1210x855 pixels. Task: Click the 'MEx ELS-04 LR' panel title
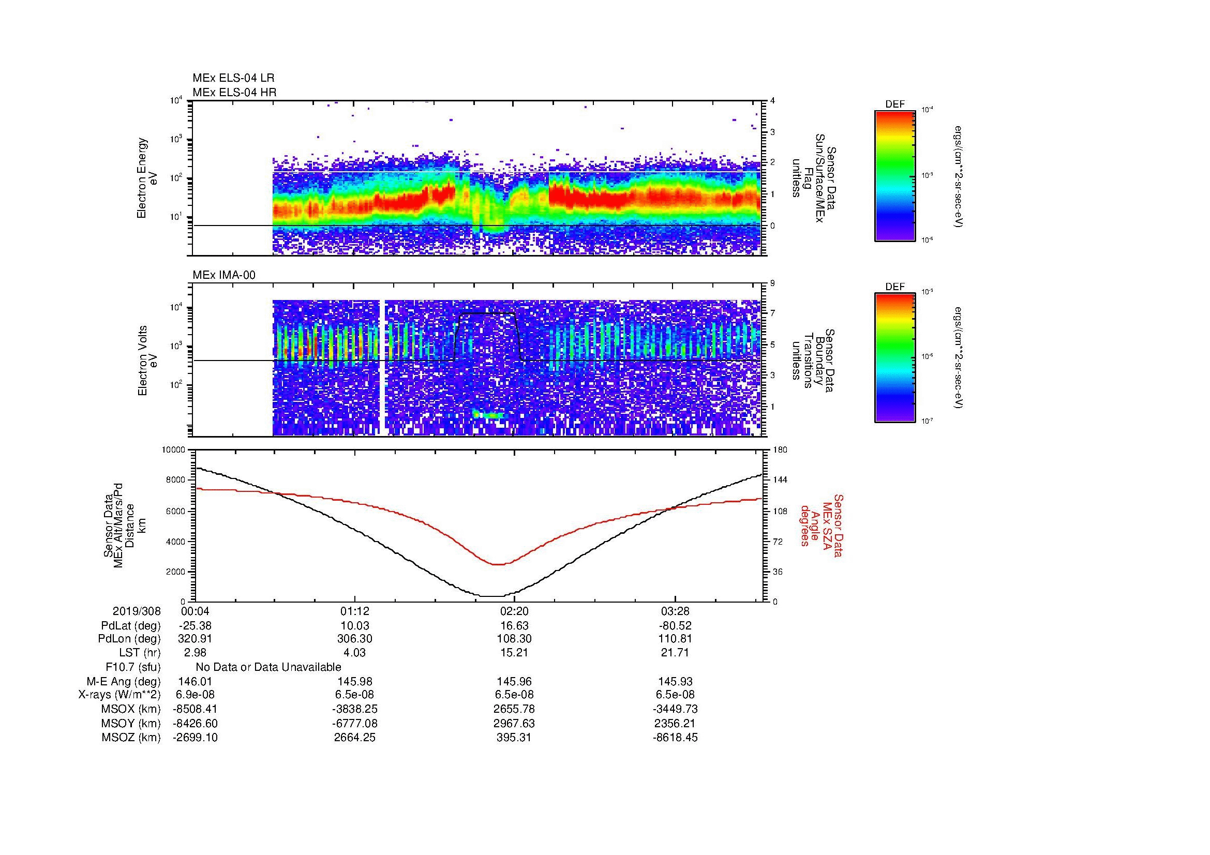[x=233, y=78]
